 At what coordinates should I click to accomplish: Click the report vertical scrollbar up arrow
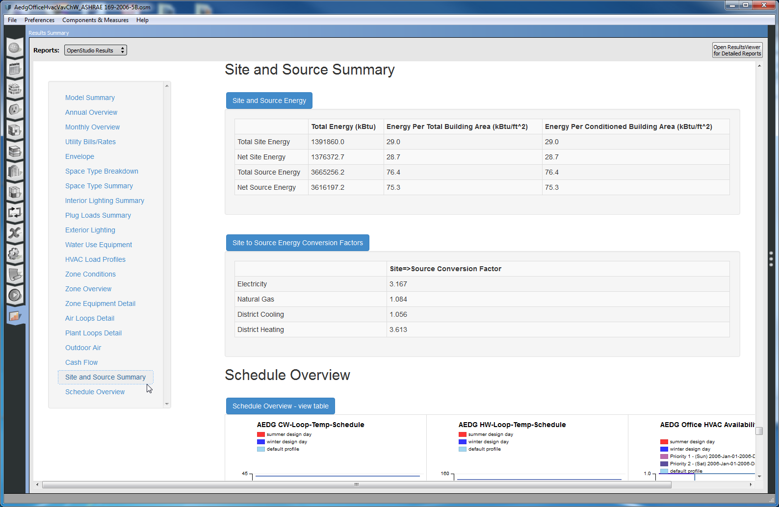click(x=759, y=66)
